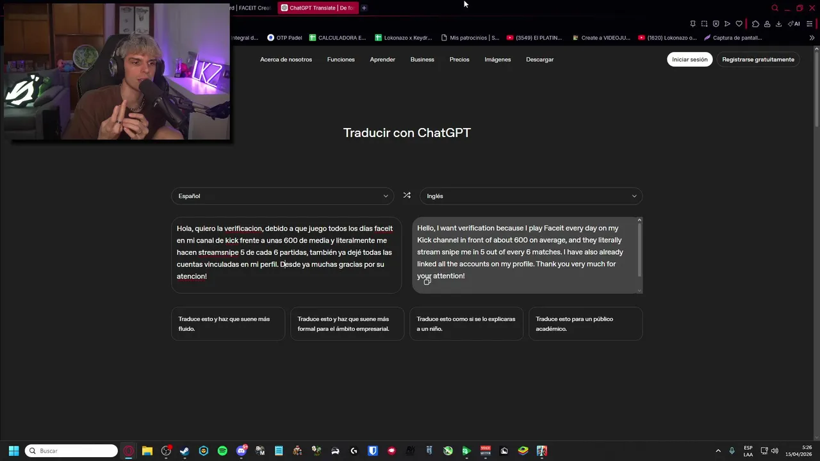The width and height of the screenshot is (820, 461).
Task: Click the pin icon in address bar
Action: [x=693, y=24]
